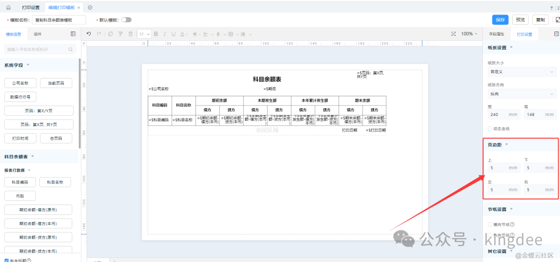Click the delete trash icon in toolbar
The width and height of the screenshot is (560, 262).
pyautogui.click(x=130, y=34)
